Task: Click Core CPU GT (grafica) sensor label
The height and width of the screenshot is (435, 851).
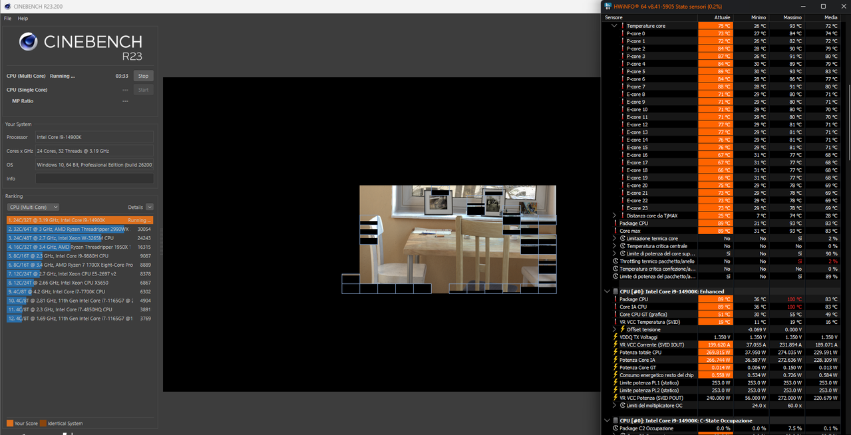Action: click(x=644, y=315)
